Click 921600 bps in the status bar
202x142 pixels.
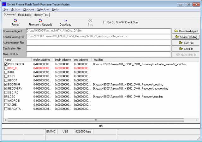click(x=83, y=132)
